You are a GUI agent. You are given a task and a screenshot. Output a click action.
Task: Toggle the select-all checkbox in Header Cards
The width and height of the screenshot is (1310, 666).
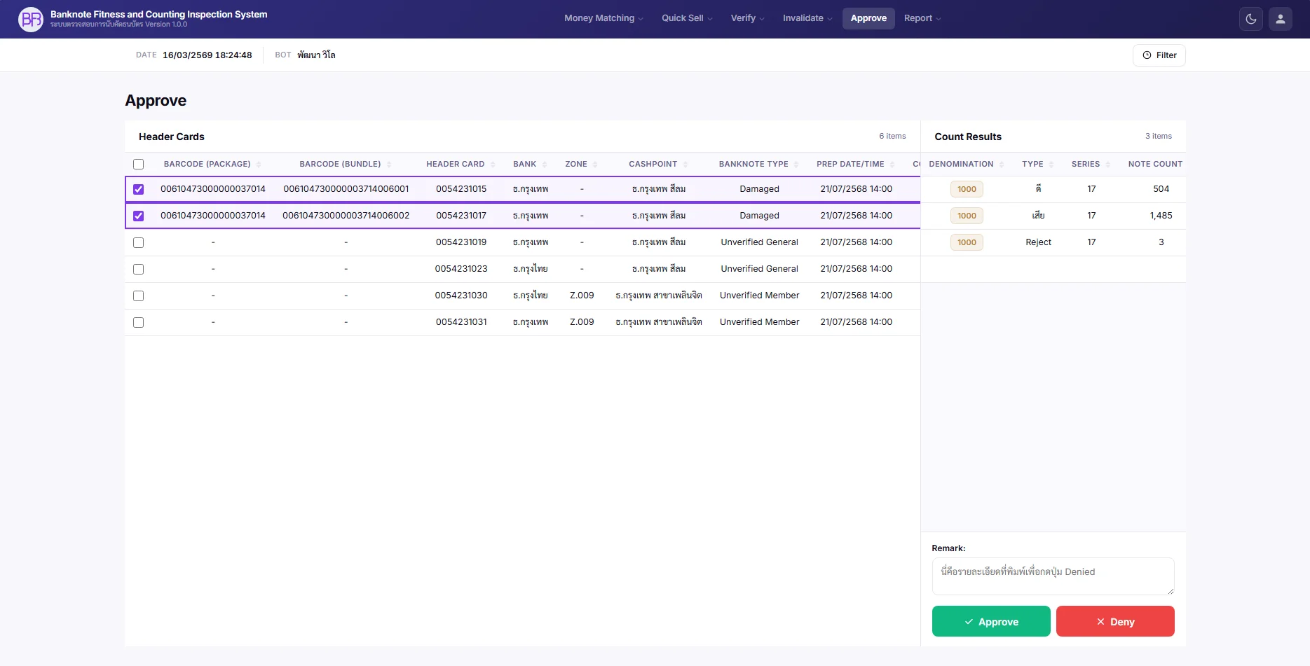[138, 164]
